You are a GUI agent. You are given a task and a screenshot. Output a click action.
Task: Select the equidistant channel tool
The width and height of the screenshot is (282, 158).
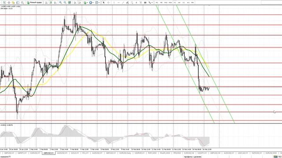click(x=127, y=3)
